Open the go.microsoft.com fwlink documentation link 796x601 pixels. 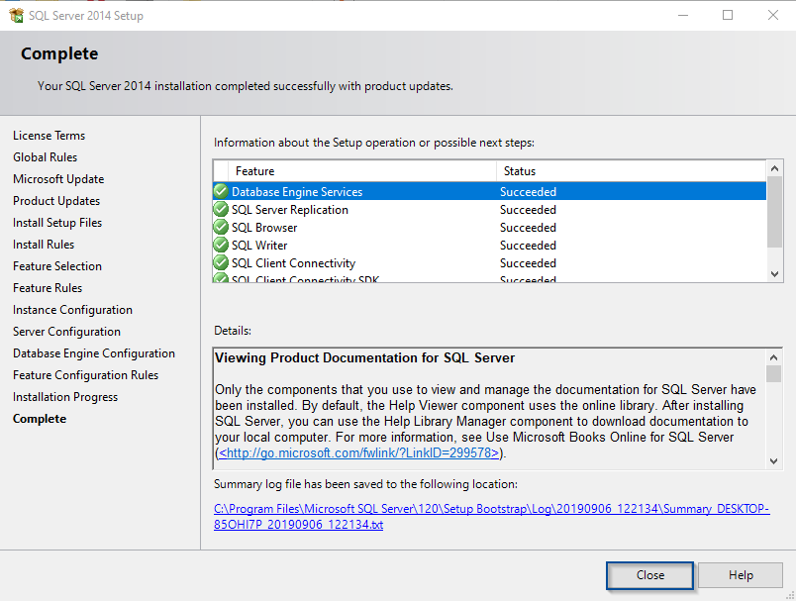click(360, 452)
